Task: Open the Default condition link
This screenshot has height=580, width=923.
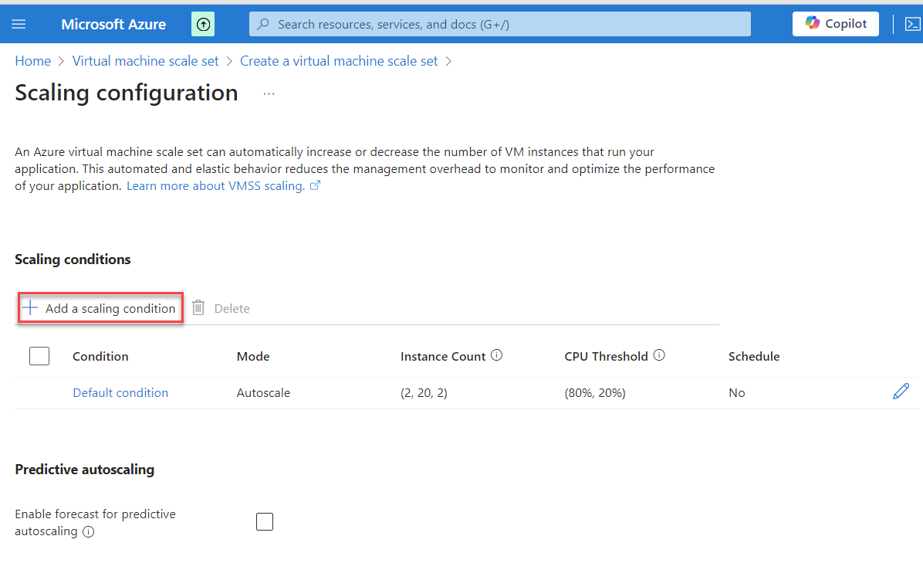Action: 120,392
